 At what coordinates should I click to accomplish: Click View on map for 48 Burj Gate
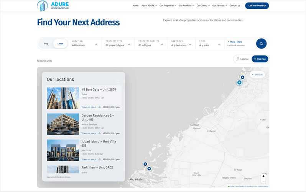pos(91,107)
